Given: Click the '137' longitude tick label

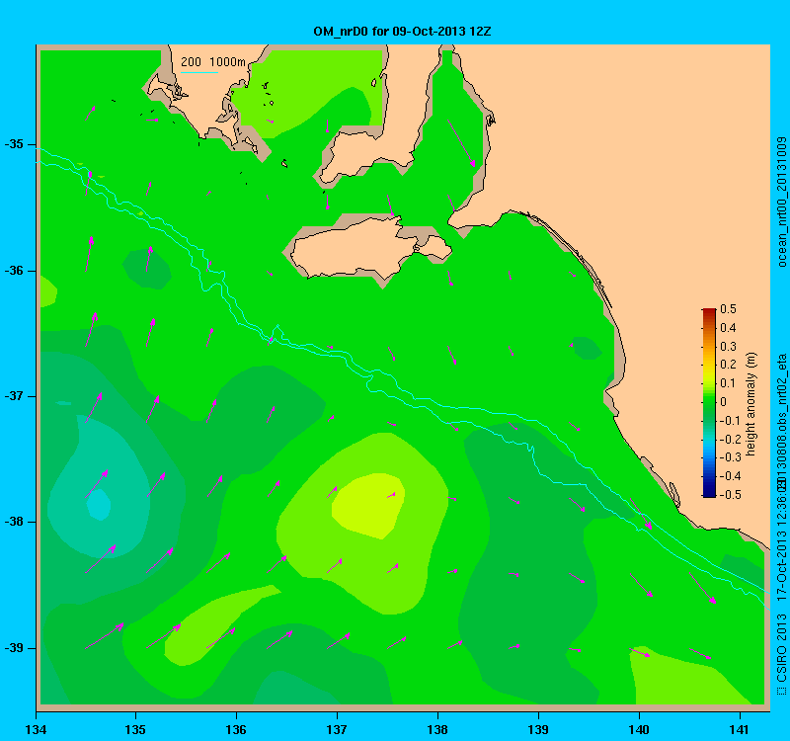Looking at the screenshot, I should [337, 730].
